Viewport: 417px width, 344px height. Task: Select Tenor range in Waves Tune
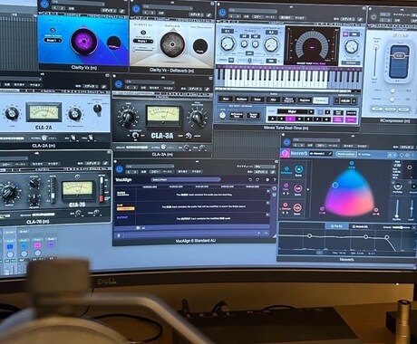(x=257, y=100)
